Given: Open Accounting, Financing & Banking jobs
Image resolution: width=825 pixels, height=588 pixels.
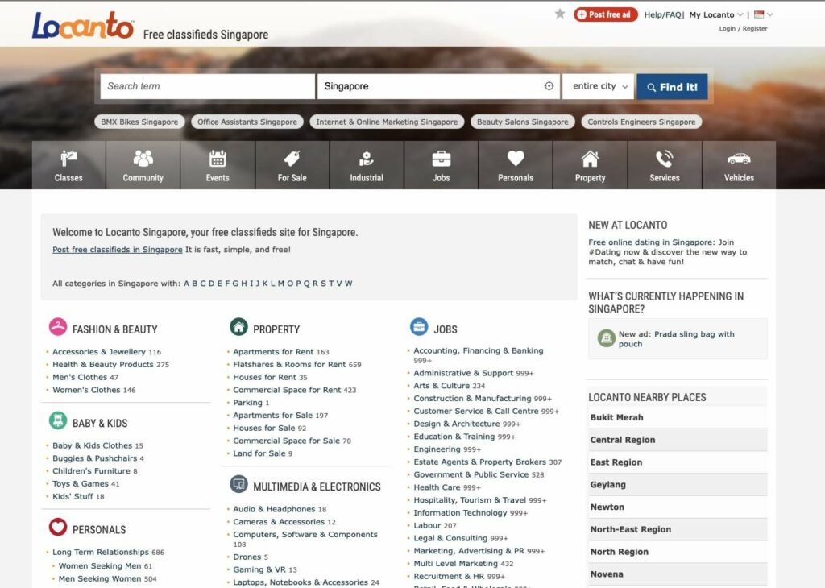Looking at the screenshot, I should point(479,351).
